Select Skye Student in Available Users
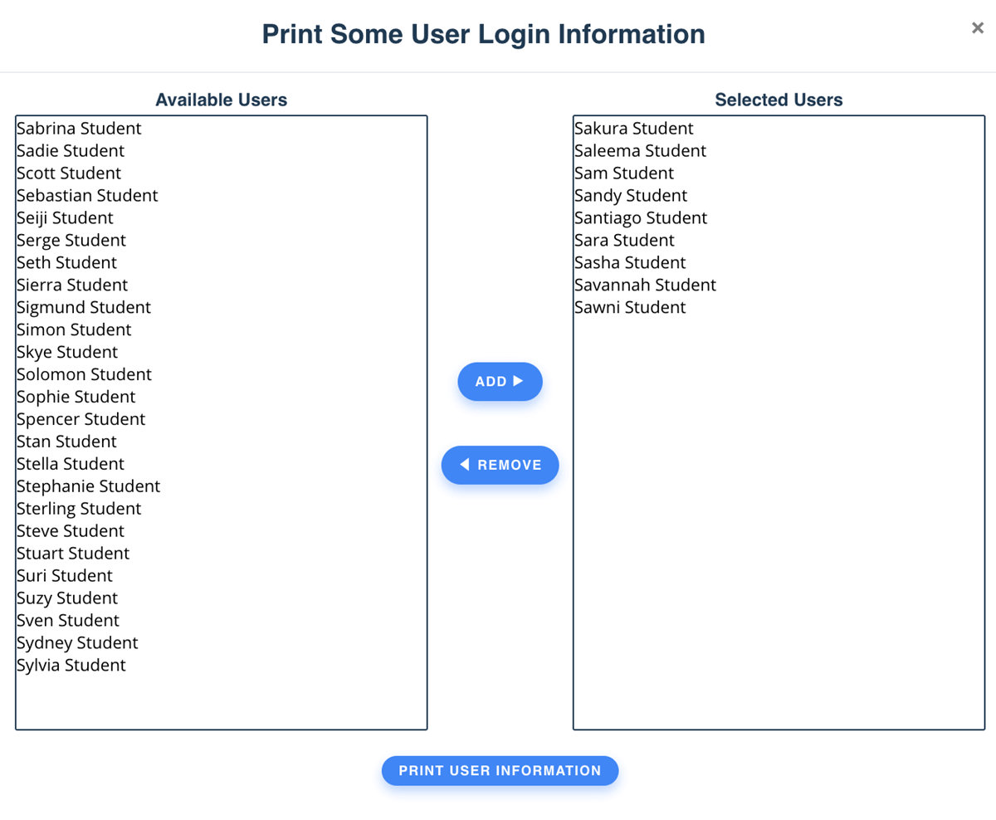Screen dimensions: 996x820 [221, 353]
